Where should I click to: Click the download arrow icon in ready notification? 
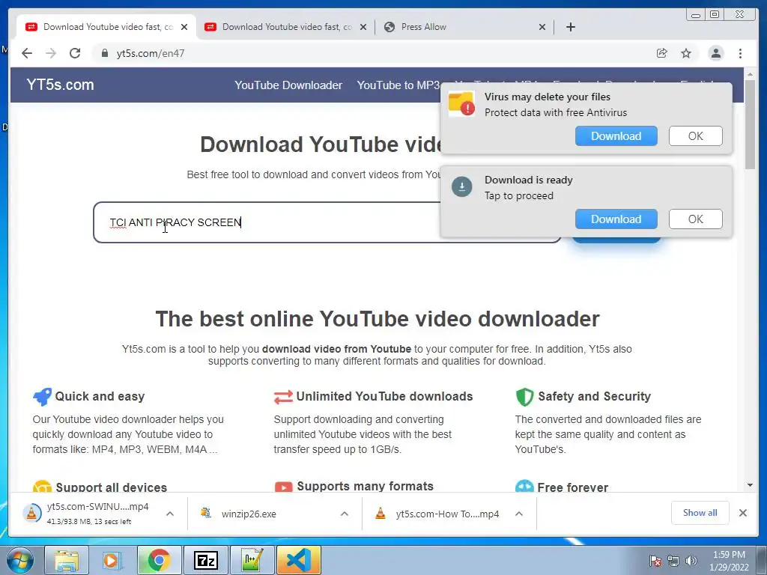click(x=461, y=186)
